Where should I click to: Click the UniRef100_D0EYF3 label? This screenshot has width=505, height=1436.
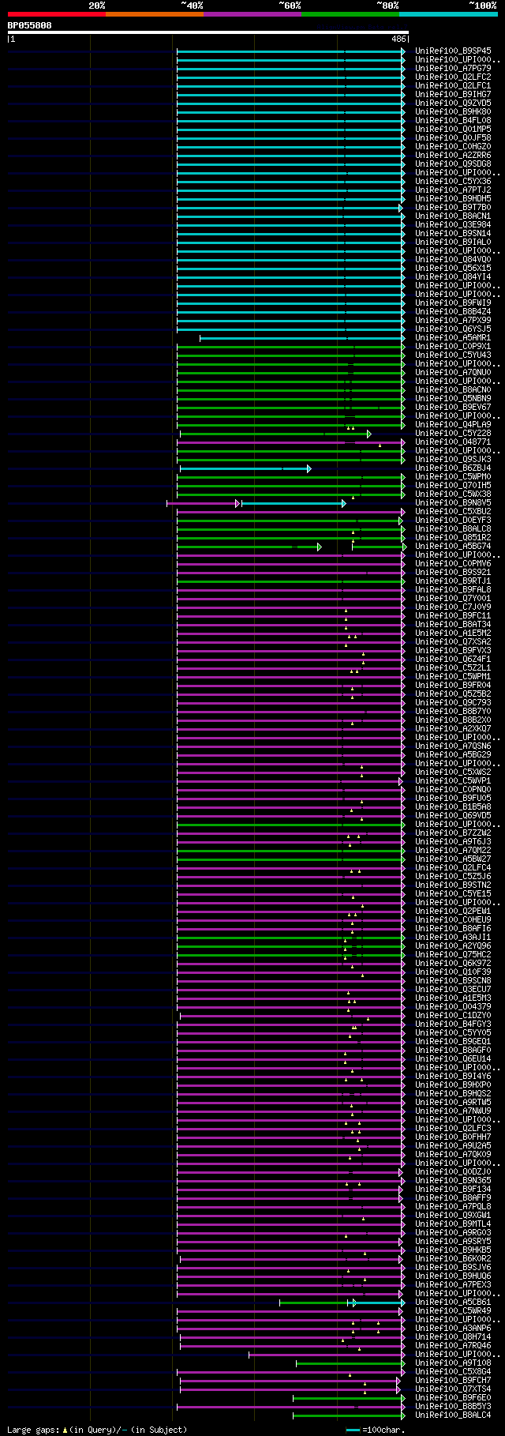(x=453, y=520)
